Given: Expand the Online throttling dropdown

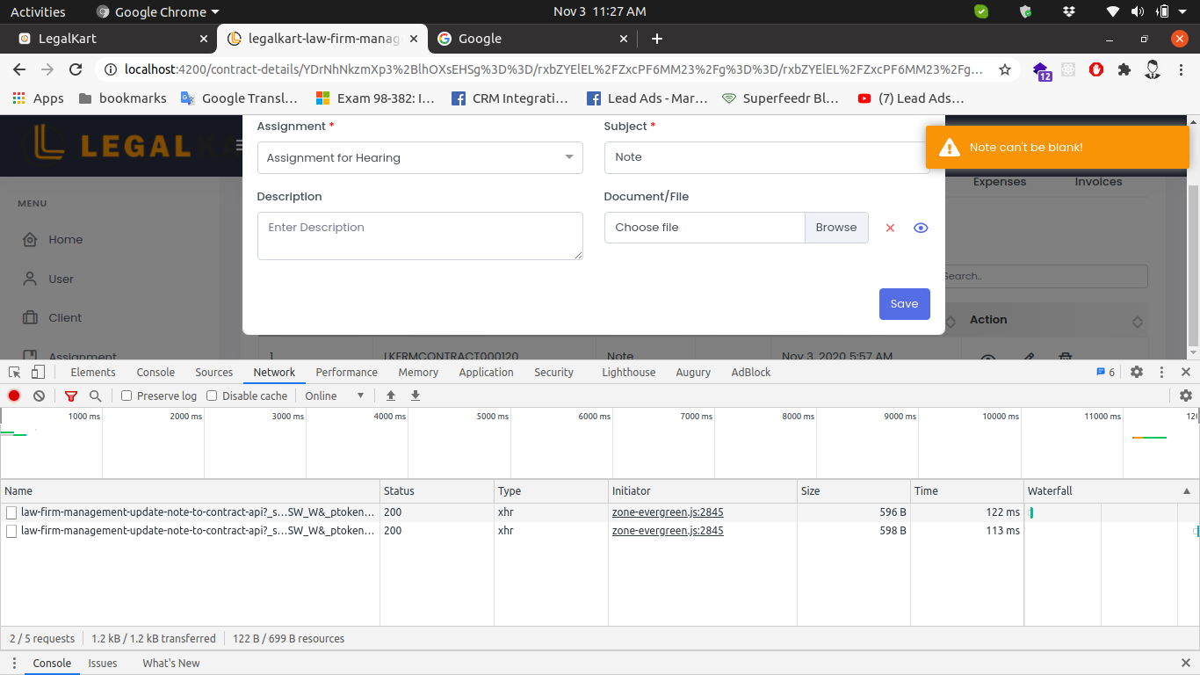Looking at the screenshot, I should click(335, 396).
